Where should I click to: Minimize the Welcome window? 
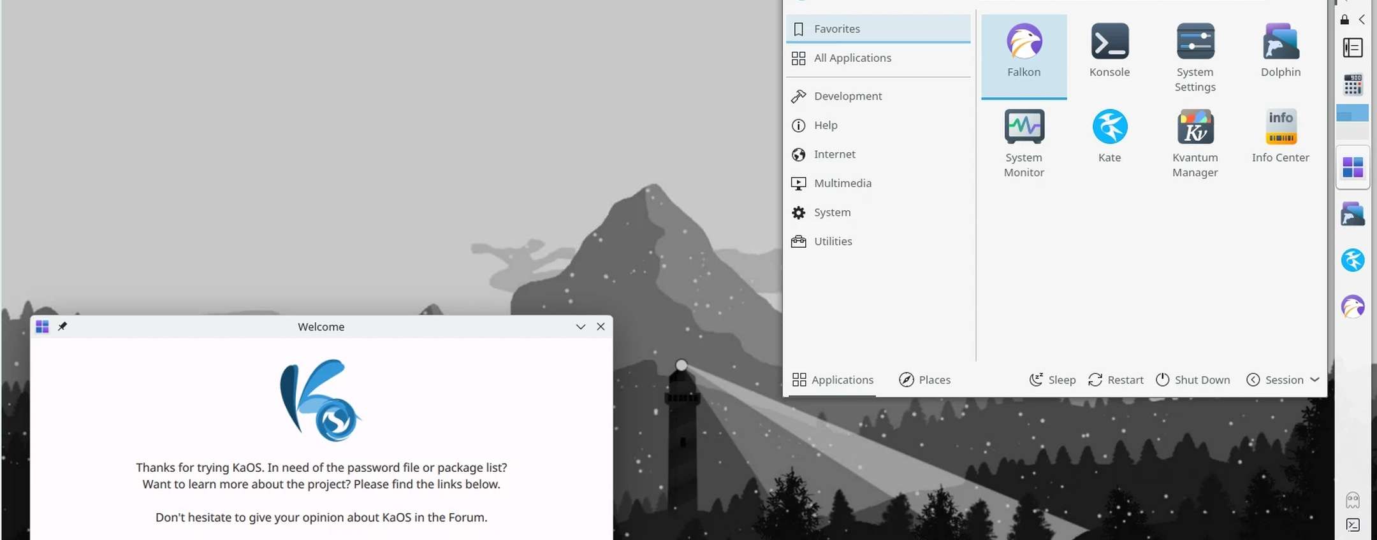tap(581, 327)
